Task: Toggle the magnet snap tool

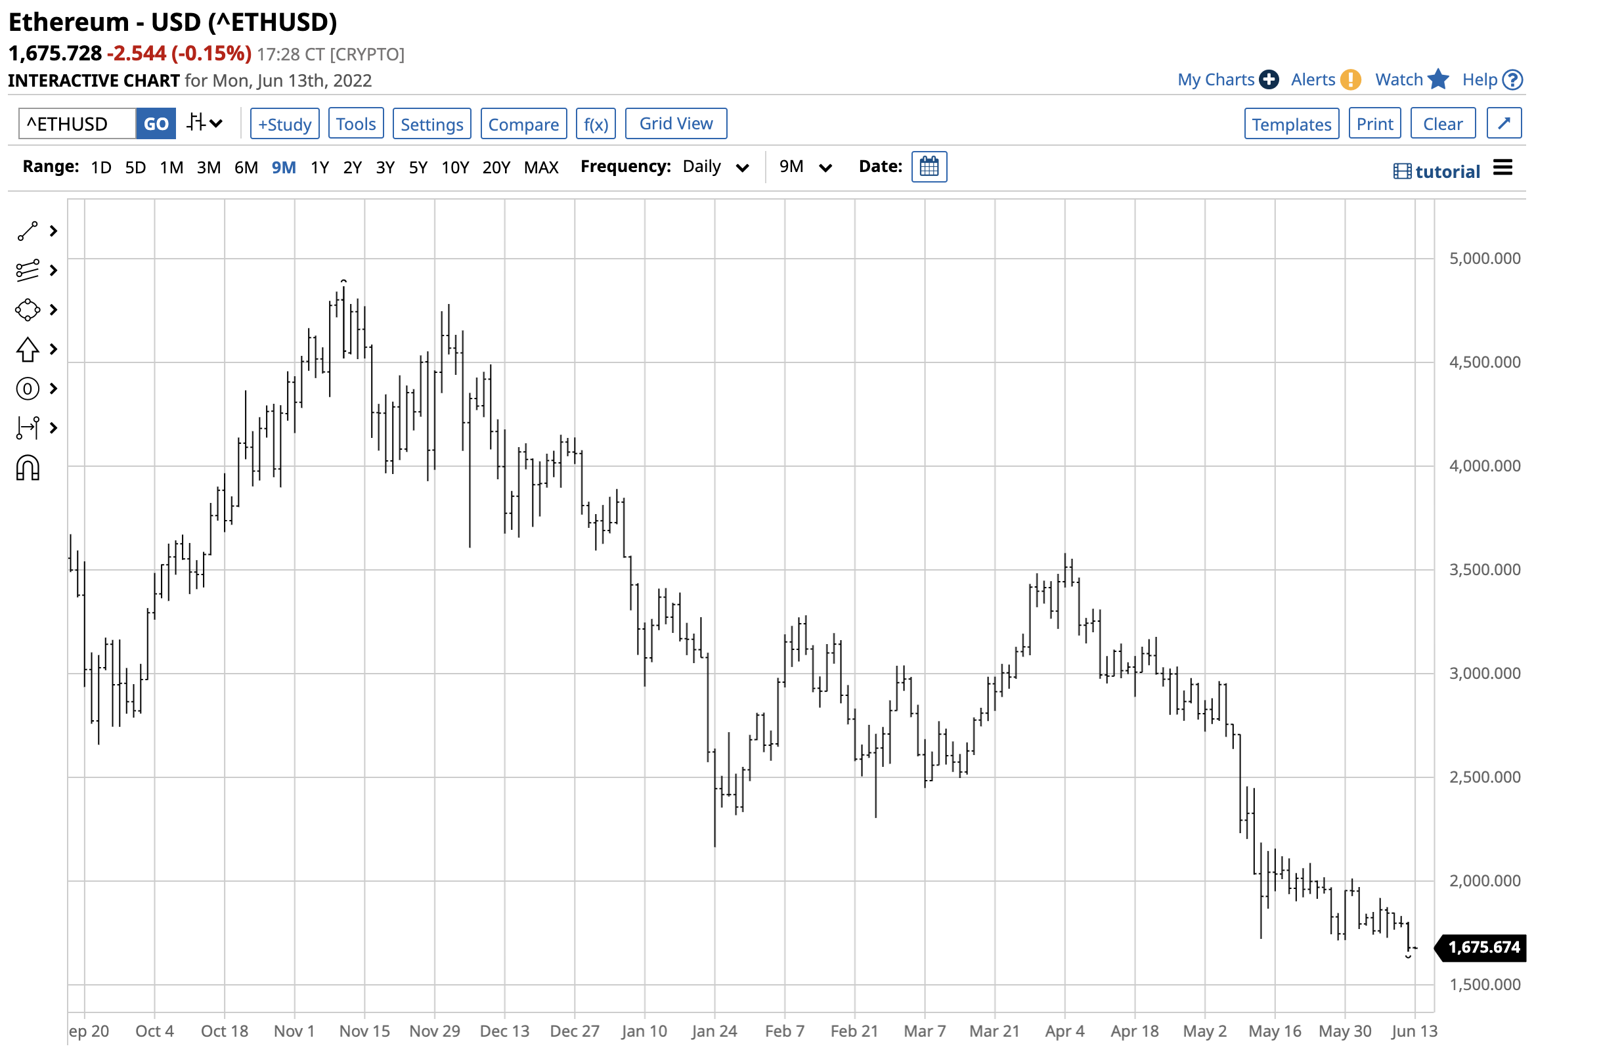Action: pyautogui.click(x=28, y=467)
